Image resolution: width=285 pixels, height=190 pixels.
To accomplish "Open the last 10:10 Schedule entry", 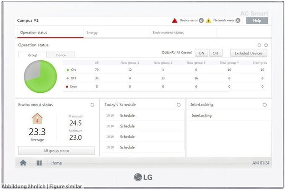I will [143, 147].
